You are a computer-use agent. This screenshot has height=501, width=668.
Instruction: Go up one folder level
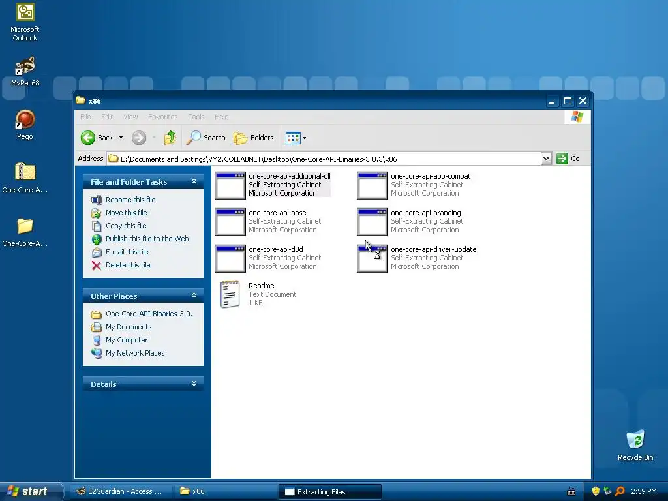point(170,138)
